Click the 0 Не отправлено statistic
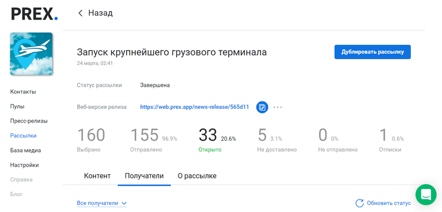442x212 pixels. (x=338, y=140)
